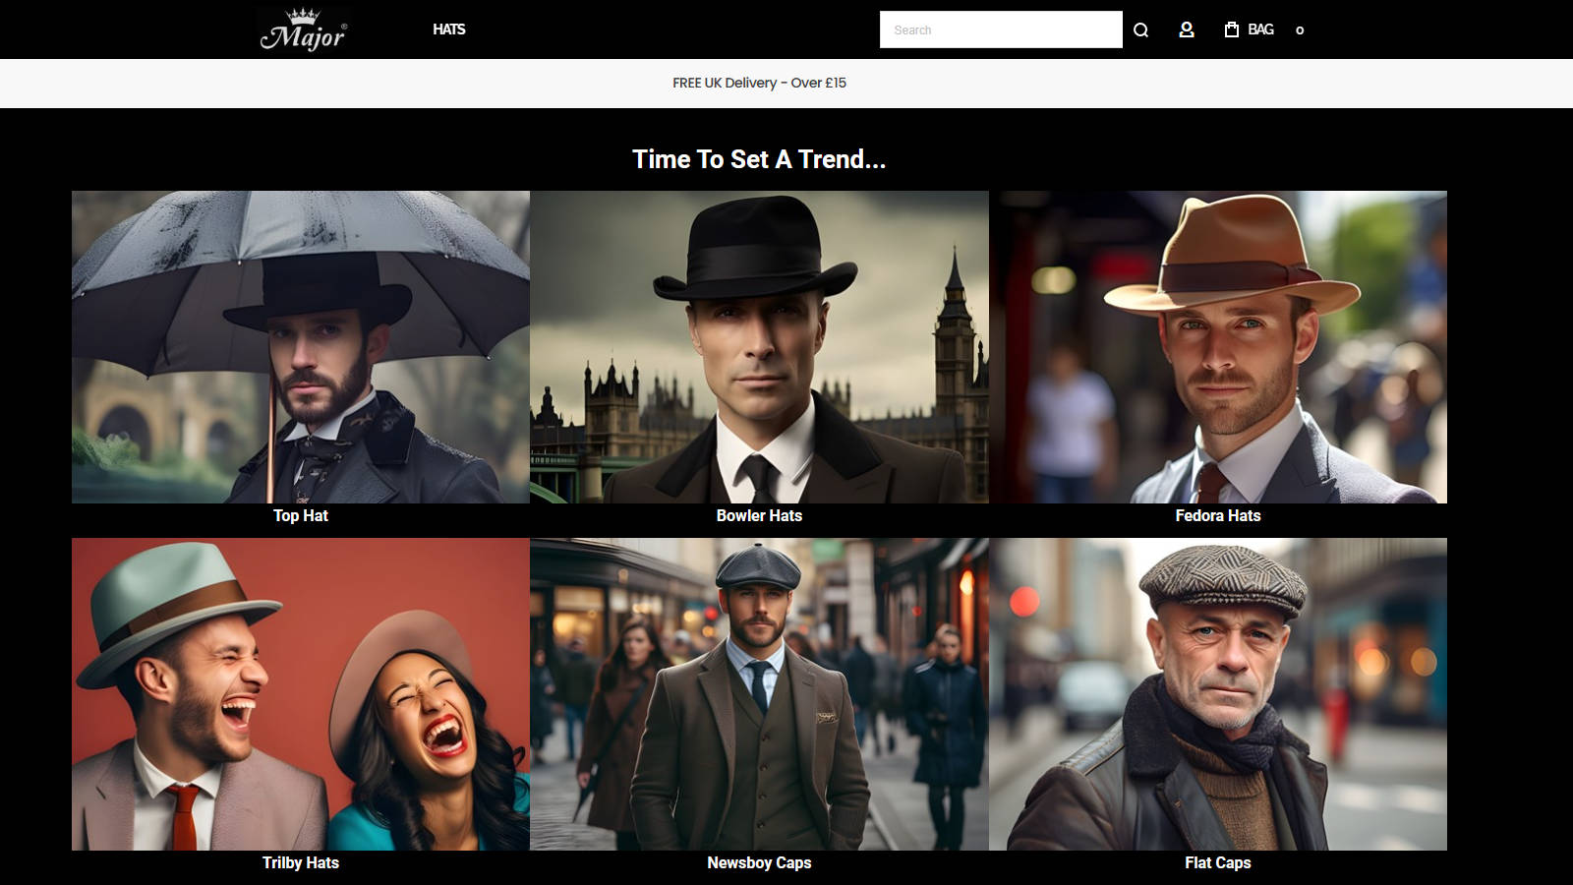Click the Major crown logo
This screenshot has width=1573, height=885.
click(x=303, y=29)
